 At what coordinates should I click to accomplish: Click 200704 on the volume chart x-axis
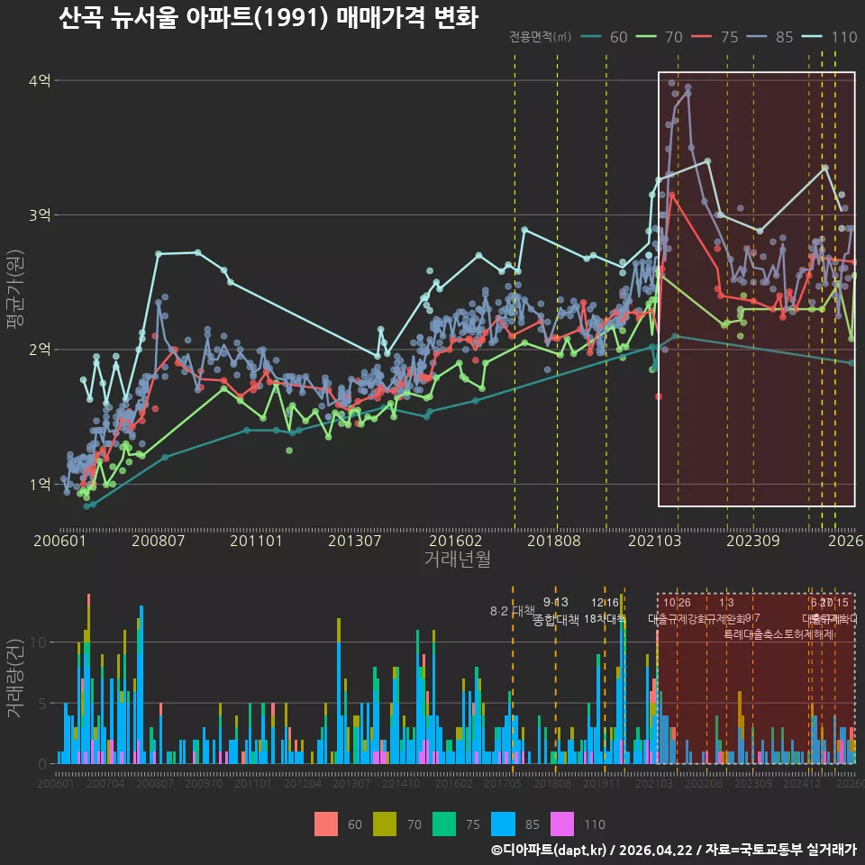click(x=105, y=783)
